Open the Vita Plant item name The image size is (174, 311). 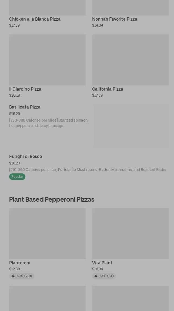click(x=102, y=263)
